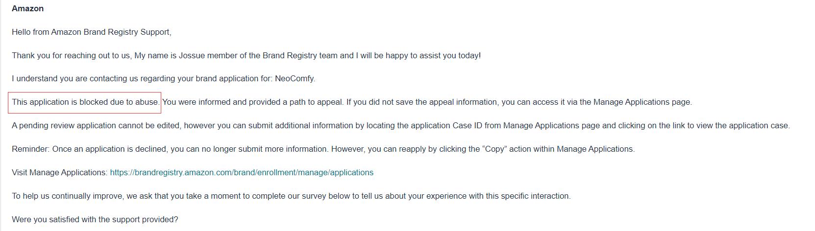Click the highlighted "blocked due to abuse" sentence

(86, 102)
